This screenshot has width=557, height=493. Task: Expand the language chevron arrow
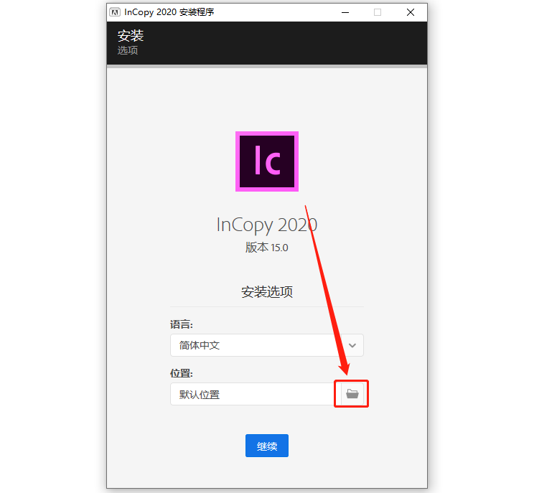point(352,345)
